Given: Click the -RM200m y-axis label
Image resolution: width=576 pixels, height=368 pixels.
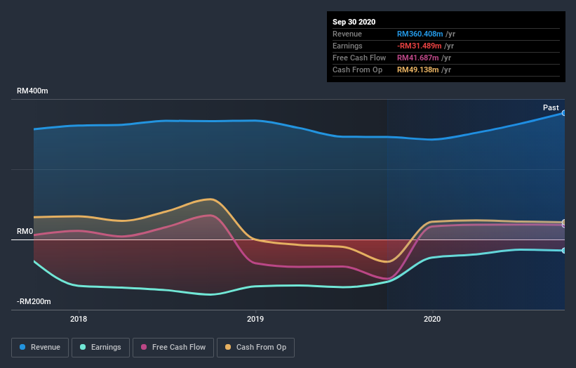Looking at the screenshot, I should 34,301.
